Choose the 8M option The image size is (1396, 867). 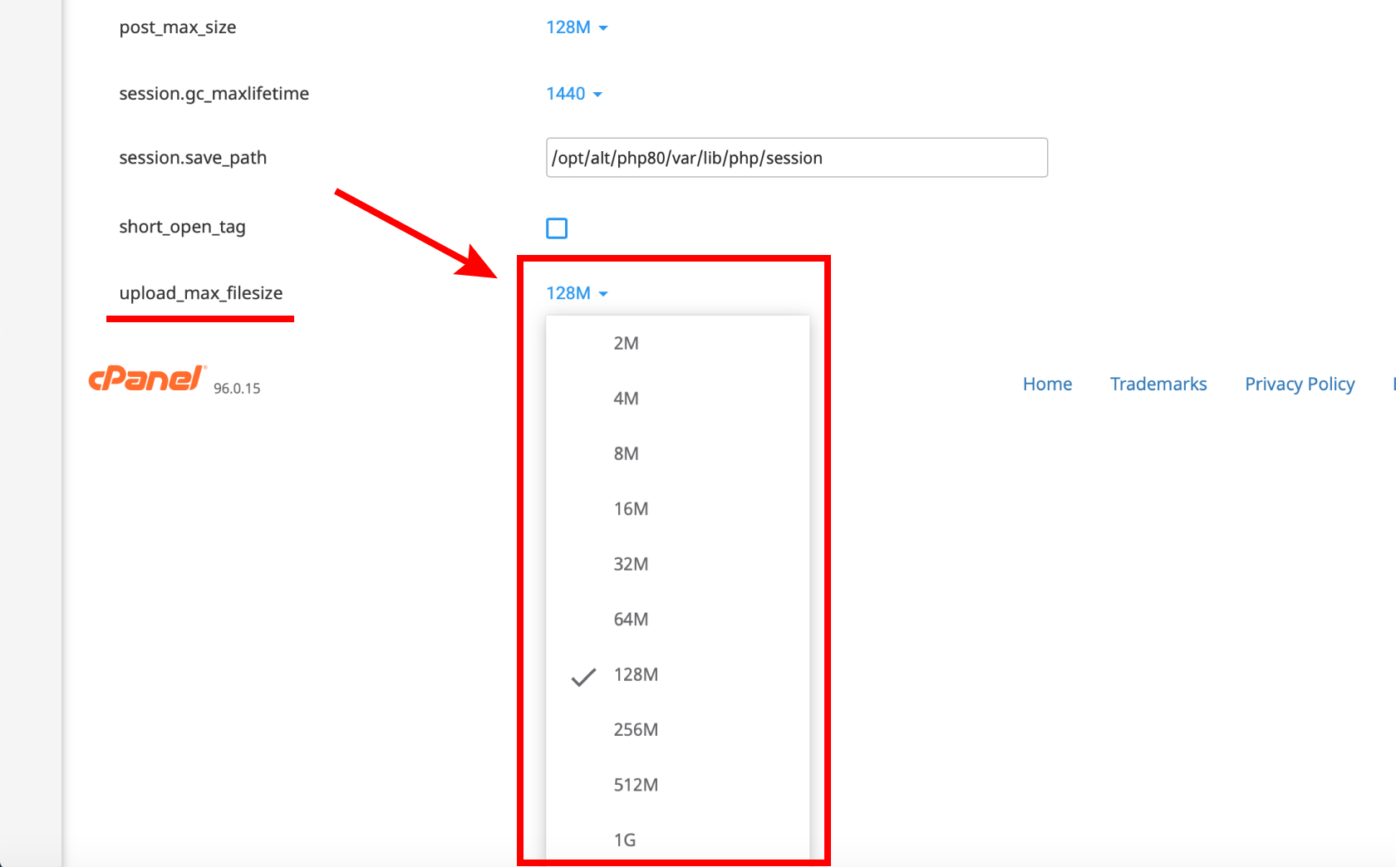[677, 453]
